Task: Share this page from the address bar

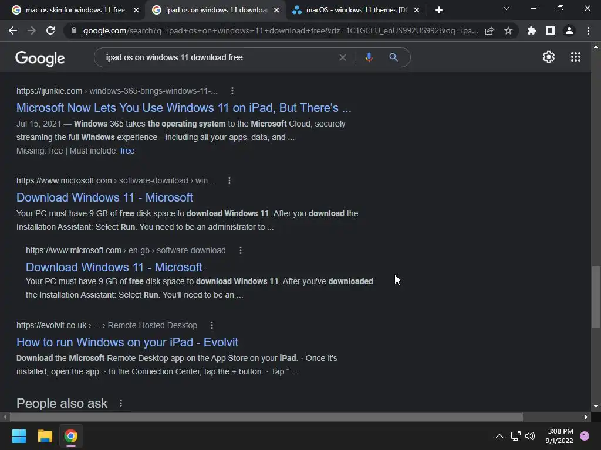Action: tap(489, 30)
